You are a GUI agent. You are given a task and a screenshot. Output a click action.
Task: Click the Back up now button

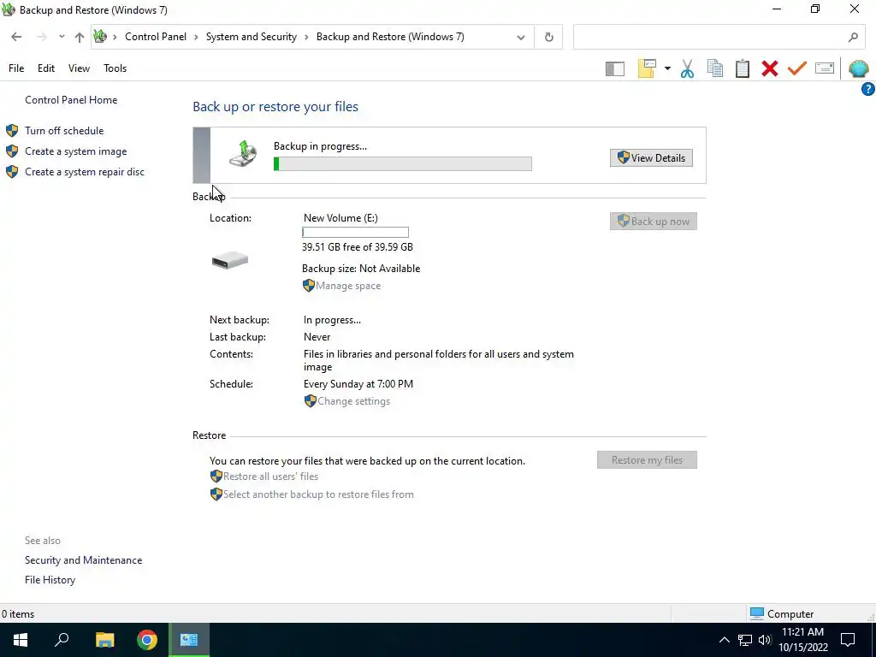pos(653,222)
